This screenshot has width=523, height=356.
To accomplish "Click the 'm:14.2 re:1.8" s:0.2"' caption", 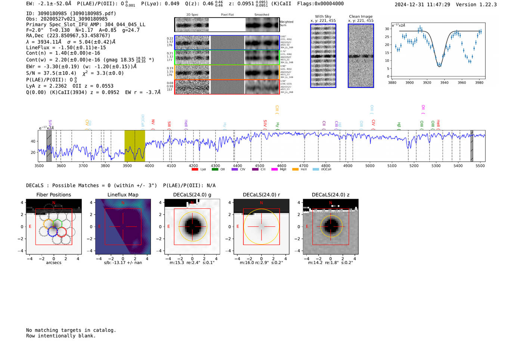I will [x=331, y=263].
